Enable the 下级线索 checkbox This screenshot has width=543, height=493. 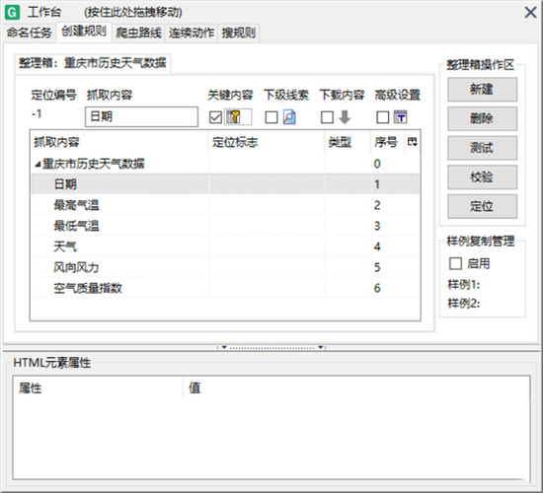click(271, 117)
